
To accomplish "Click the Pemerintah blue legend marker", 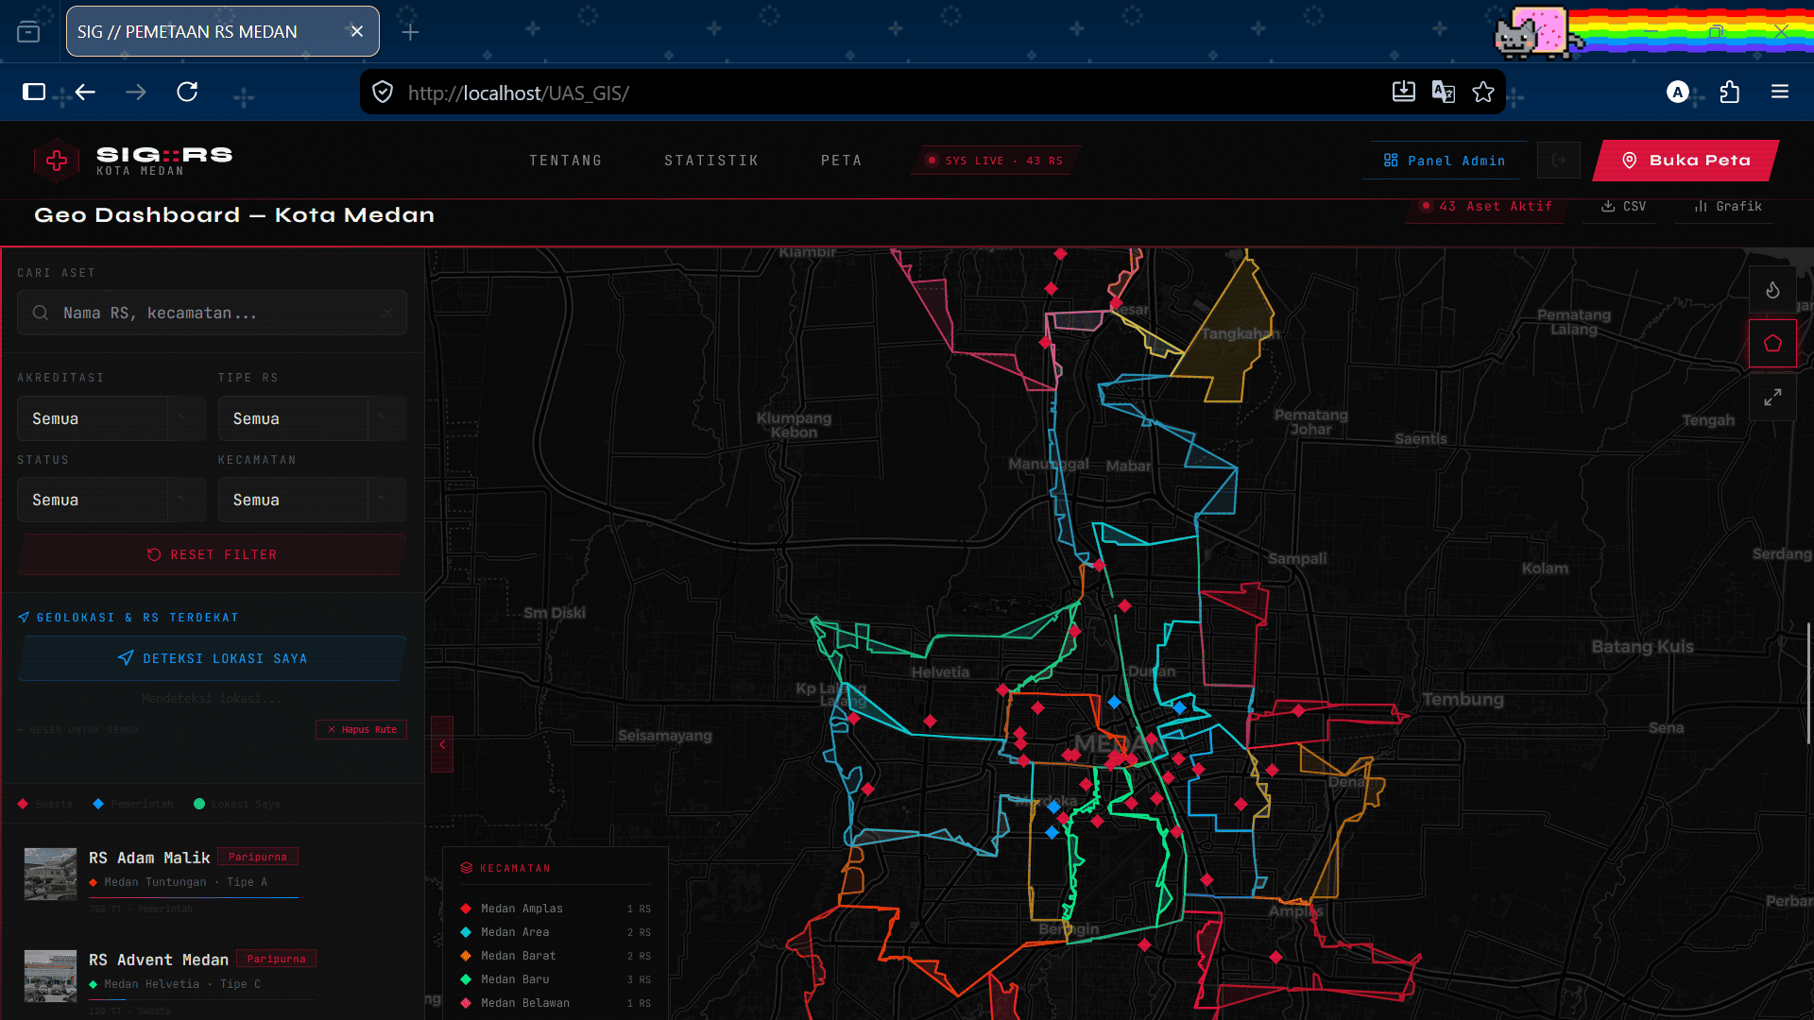I will tap(98, 804).
